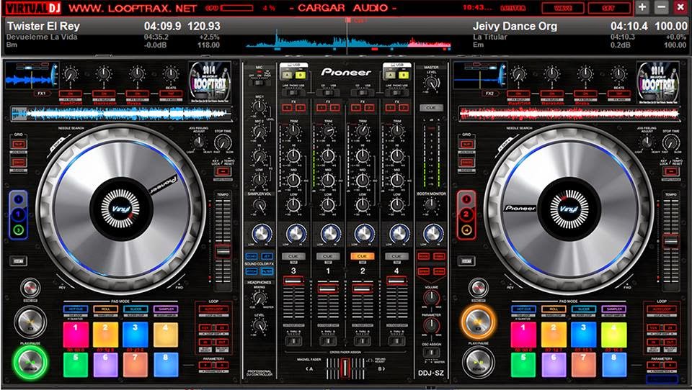Click the right deck jog wheel platter

point(569,208)
